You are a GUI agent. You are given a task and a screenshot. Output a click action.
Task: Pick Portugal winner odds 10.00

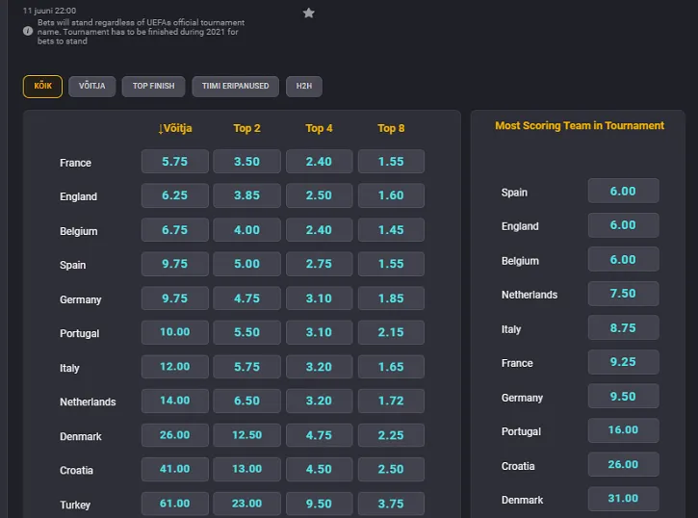pos(175,332)
